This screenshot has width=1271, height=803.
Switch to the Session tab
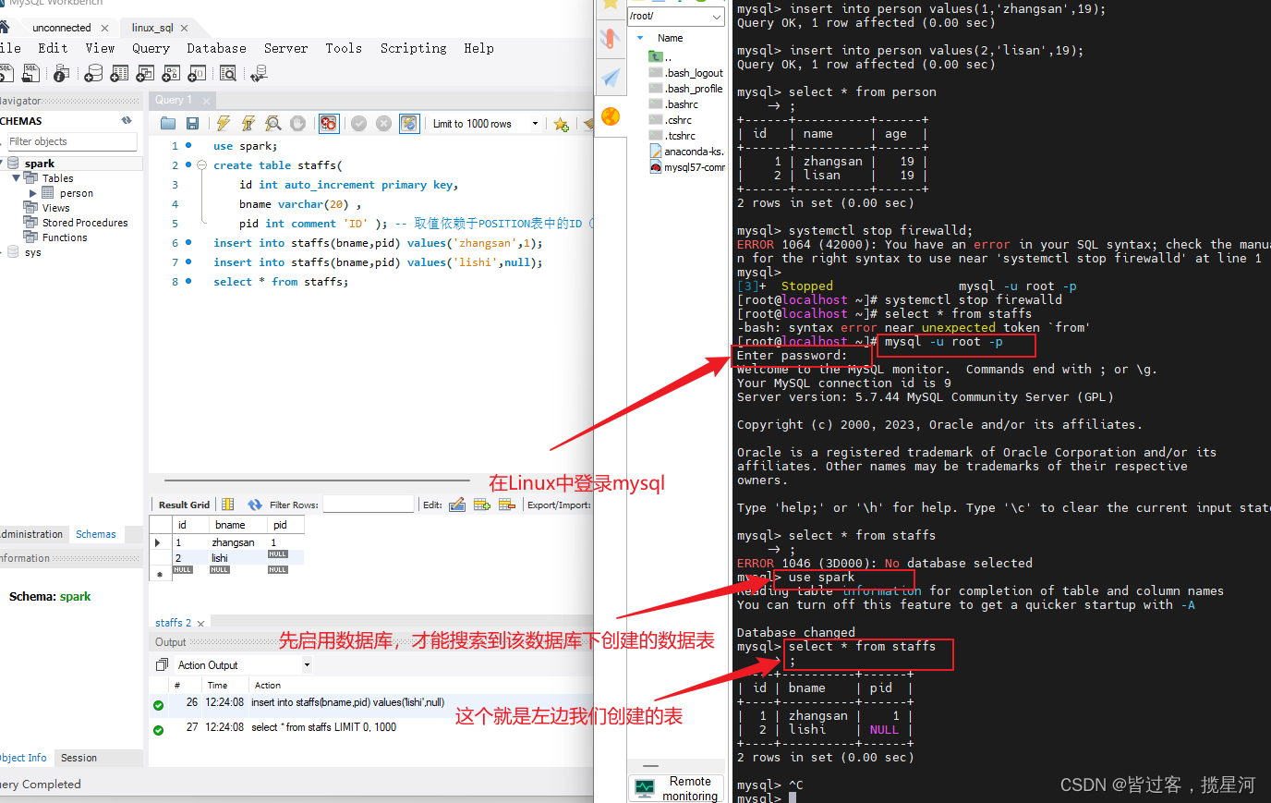pos(79,758)
